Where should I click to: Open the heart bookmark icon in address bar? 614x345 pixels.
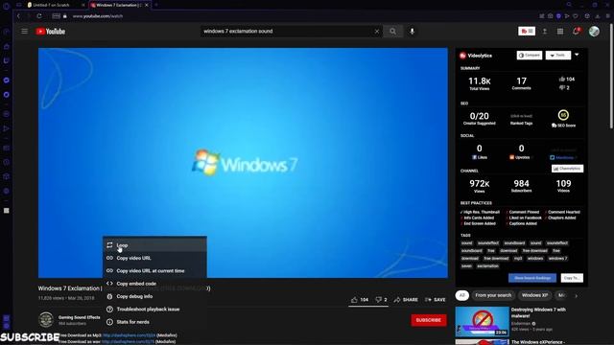click(576, 16)
